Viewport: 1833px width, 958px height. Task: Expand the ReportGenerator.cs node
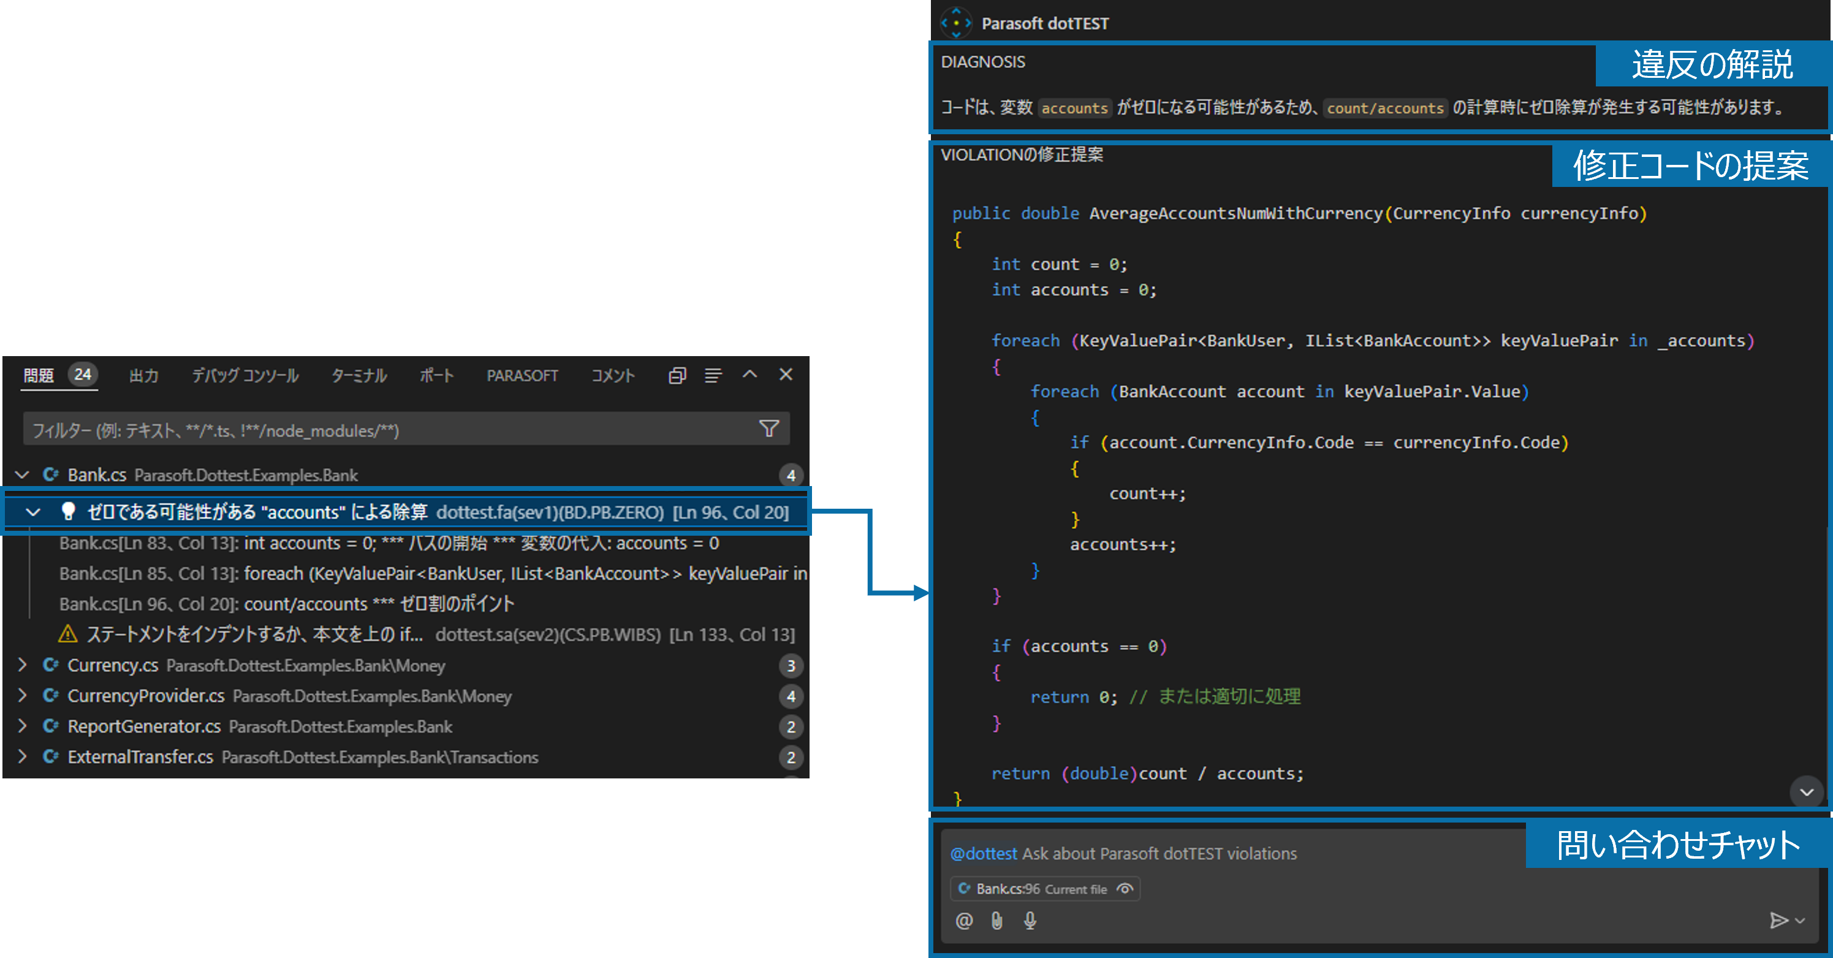tap(22, 726)
